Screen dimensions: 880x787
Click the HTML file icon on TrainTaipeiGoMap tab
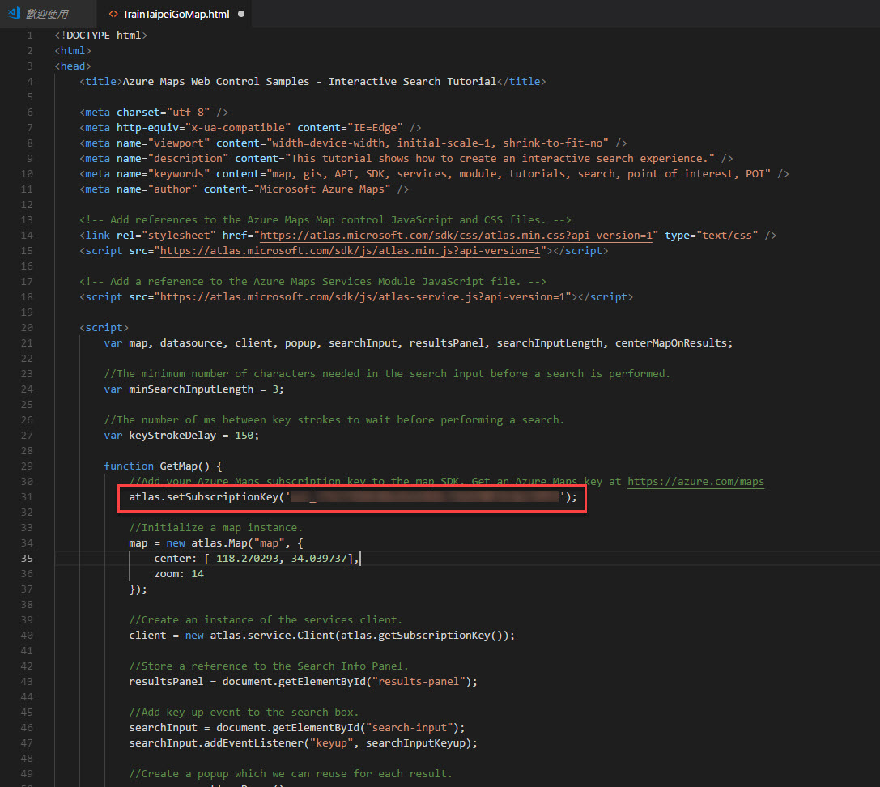point(113,14)
